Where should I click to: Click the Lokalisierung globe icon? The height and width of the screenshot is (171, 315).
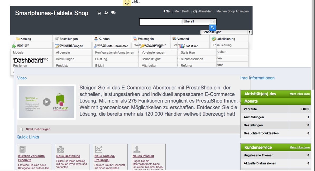tap(213, 39)
